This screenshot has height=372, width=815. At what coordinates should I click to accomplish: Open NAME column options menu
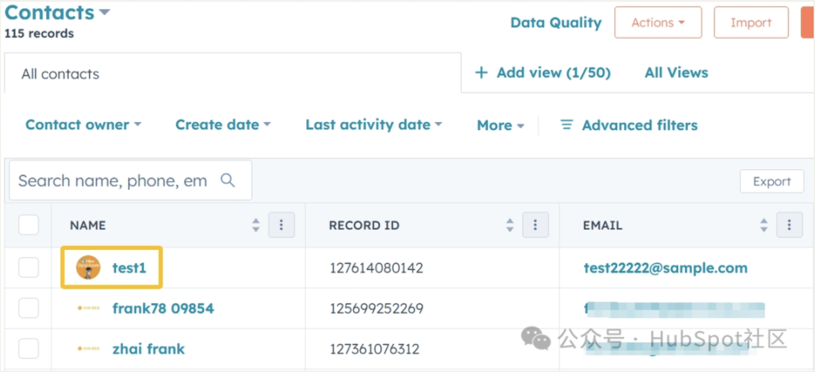click(x=281, y=225)
